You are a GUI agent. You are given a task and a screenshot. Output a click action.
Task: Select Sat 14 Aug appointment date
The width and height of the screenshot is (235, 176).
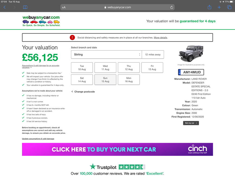[x=82, y=80]
